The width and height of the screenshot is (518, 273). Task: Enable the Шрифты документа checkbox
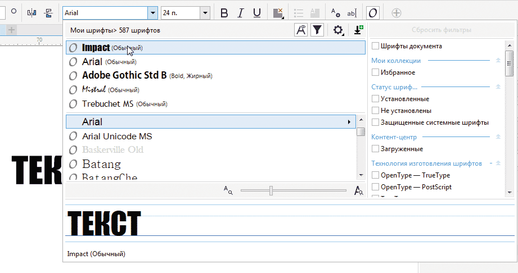point(376,46)
